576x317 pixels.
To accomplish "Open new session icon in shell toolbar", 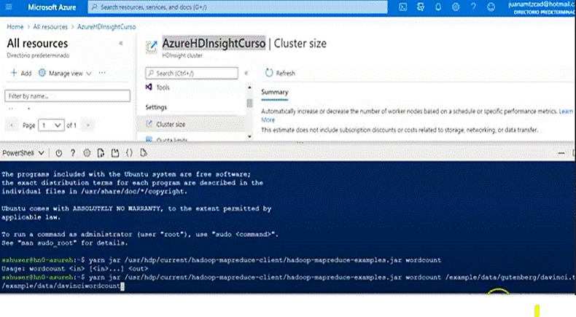I will (115, 153).
